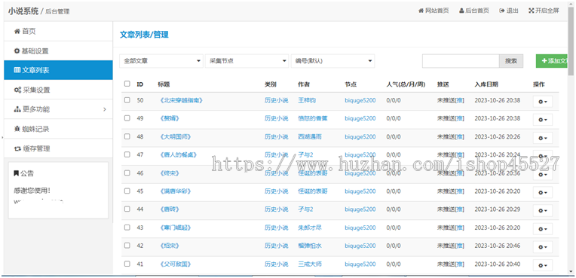Image resolution: width=576 pixels, height=278 pixels.
Task: Open 缓存管理 in the sidebar
Action: tap(58, 148)
